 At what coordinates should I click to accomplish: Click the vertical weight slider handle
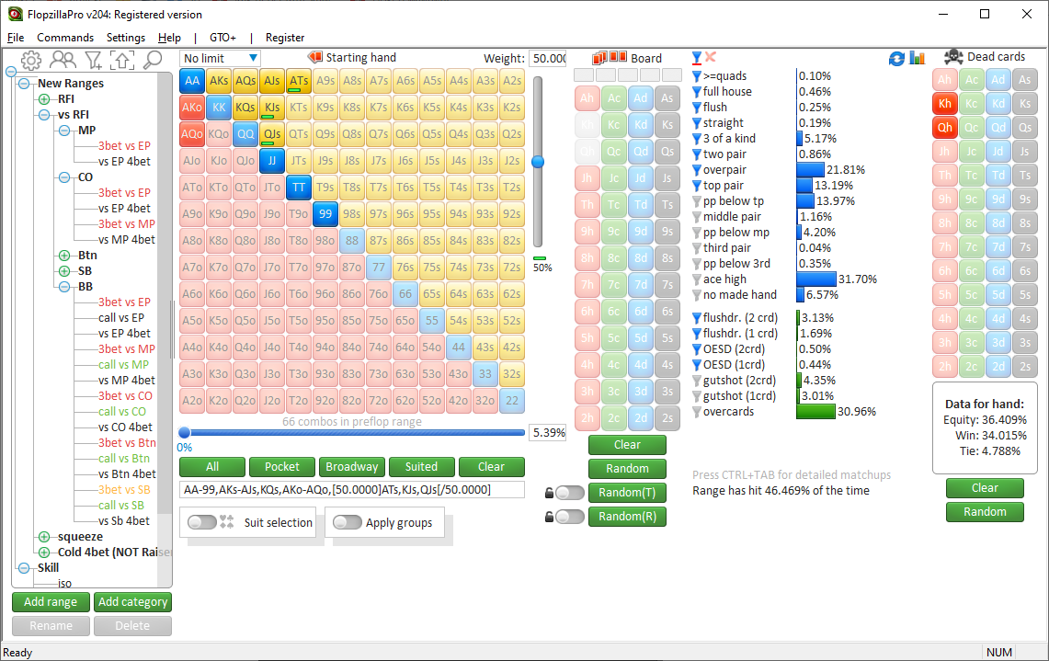pyautogui.click(x=538, y=162)
